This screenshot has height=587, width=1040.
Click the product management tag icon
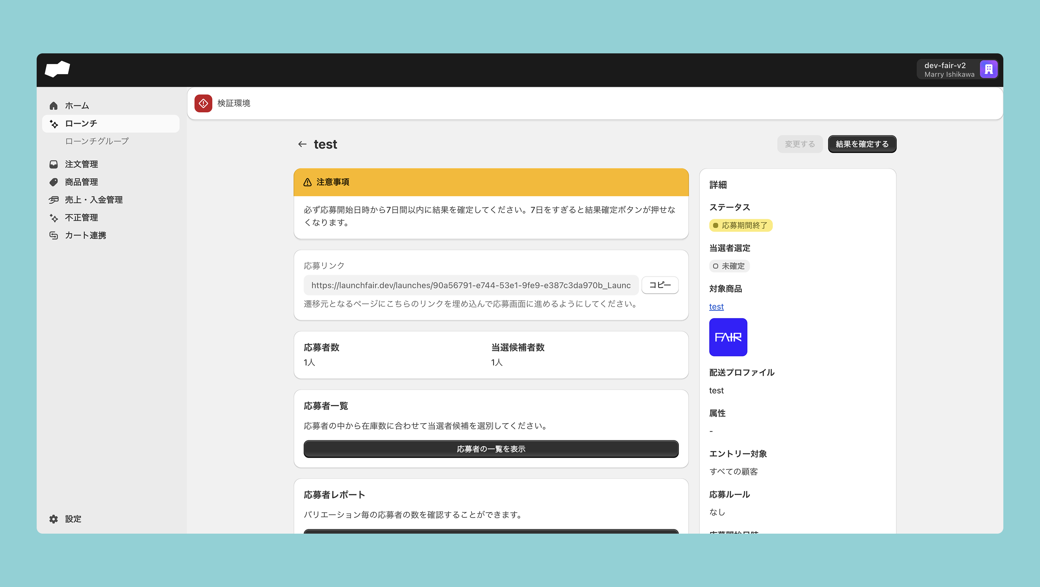click(53, 182)
